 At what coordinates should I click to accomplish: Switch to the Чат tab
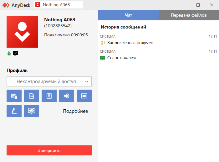pos(128,15)
